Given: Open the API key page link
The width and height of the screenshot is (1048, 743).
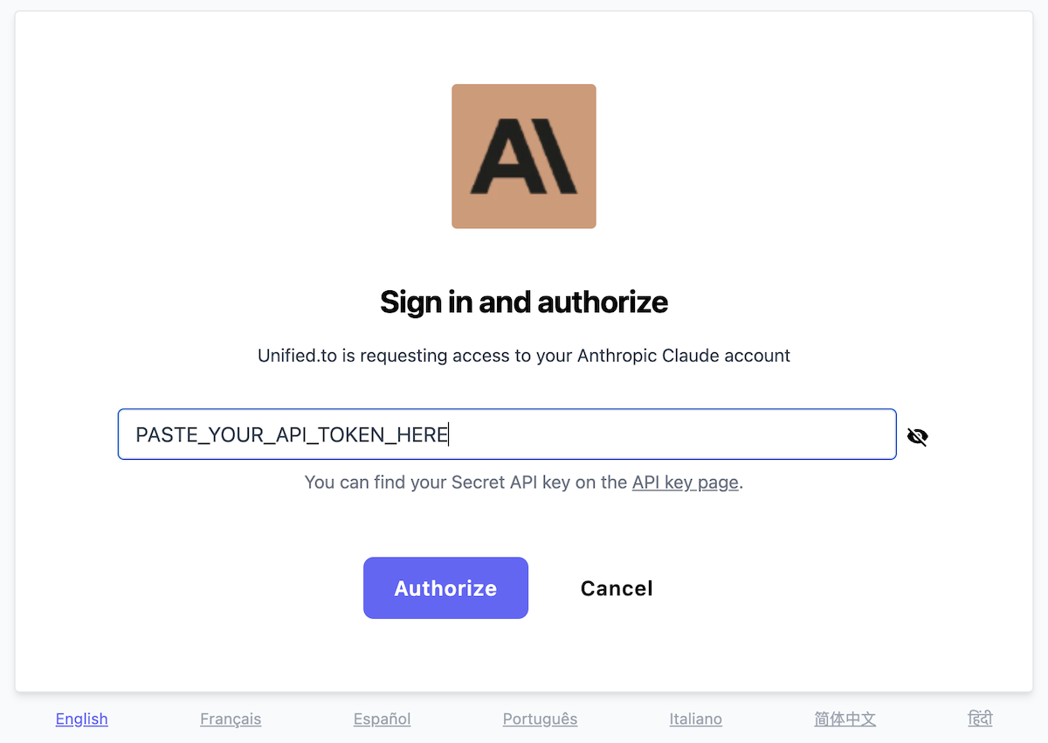Looking at the screenshot, I should point(685,482).
